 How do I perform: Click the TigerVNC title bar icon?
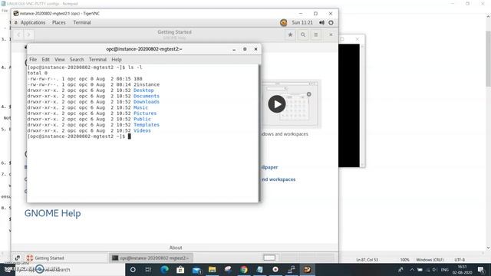coord(16,14)
